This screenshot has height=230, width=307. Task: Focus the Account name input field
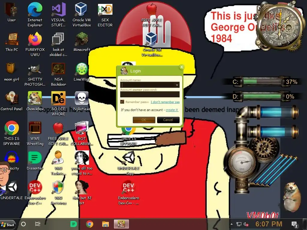(150, 85)
